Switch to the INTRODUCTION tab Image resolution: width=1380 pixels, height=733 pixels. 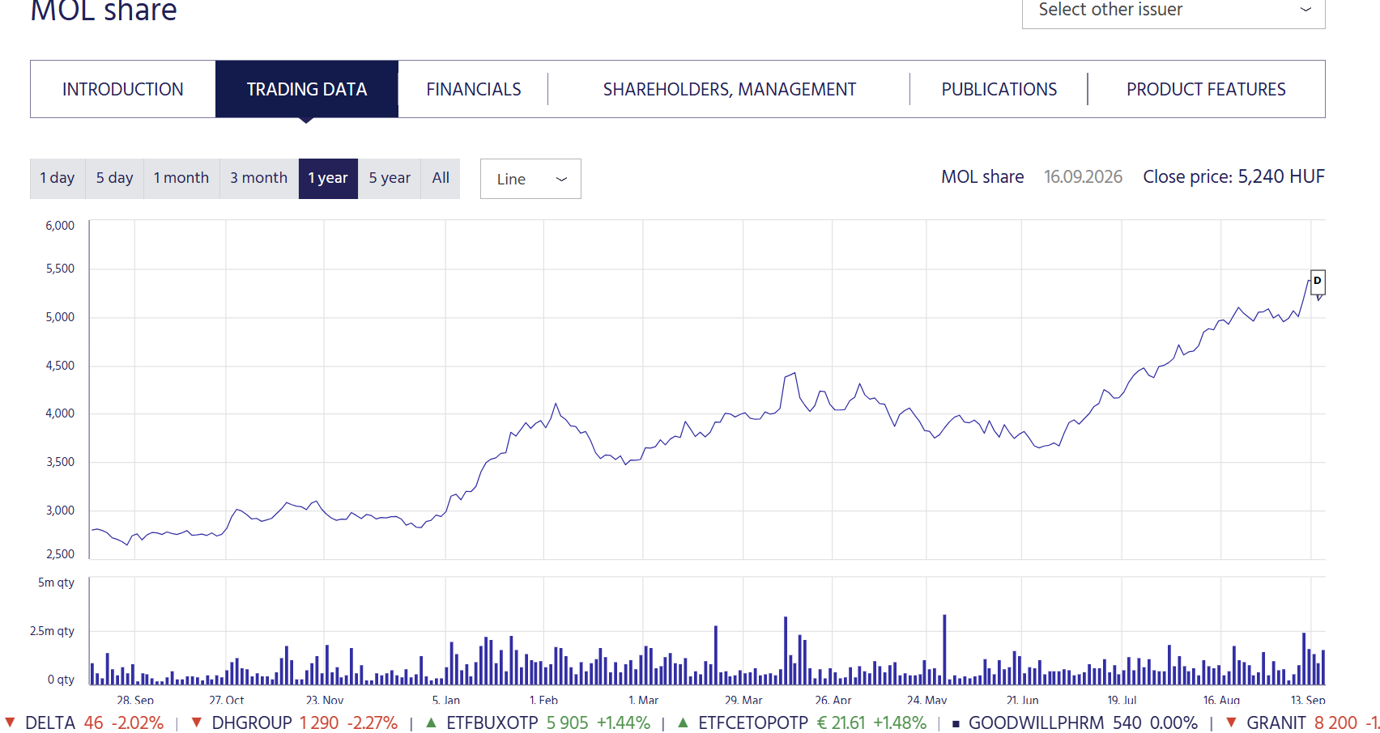click(x=123, y=89)
